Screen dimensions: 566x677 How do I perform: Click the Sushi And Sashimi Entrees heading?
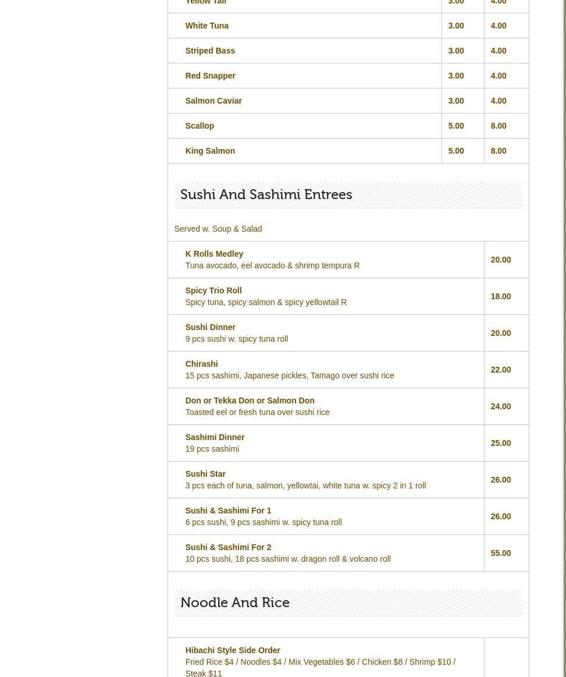[266, 194]
